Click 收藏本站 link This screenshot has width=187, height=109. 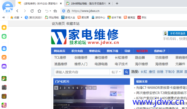coord(73,24)
